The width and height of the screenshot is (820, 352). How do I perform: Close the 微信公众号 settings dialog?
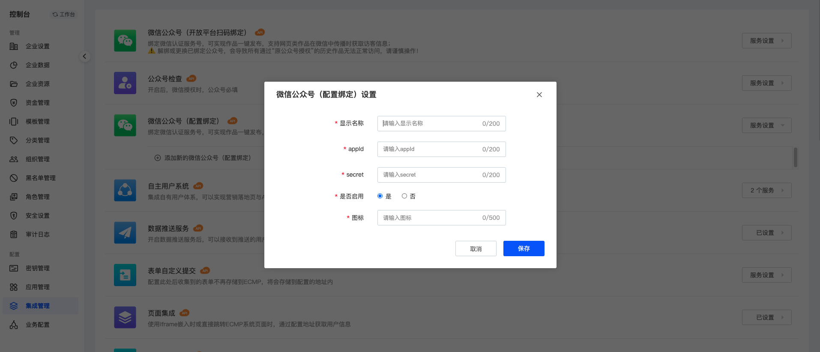click(x=539, y=95)
